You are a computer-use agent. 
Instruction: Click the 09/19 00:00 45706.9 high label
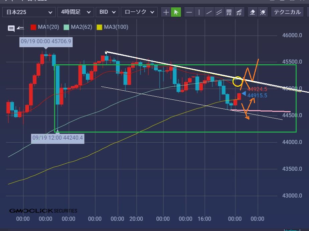(46, 42)
